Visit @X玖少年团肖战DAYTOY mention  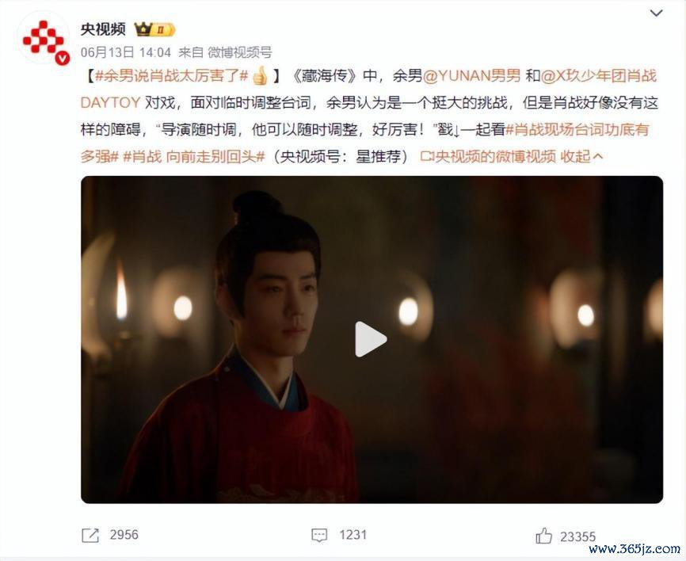coord(368,90)
